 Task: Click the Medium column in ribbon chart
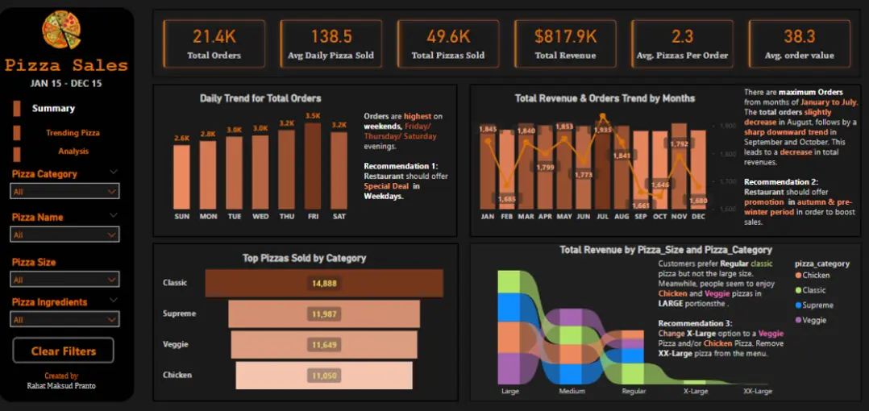(x=571, y=347)
